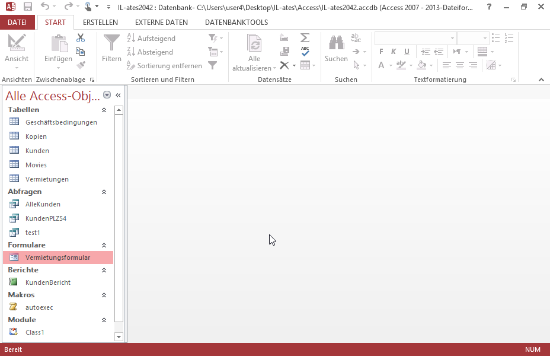Sort with Absteigend
The height and width of the screenshot is (356, 550).
coord(150,52)
